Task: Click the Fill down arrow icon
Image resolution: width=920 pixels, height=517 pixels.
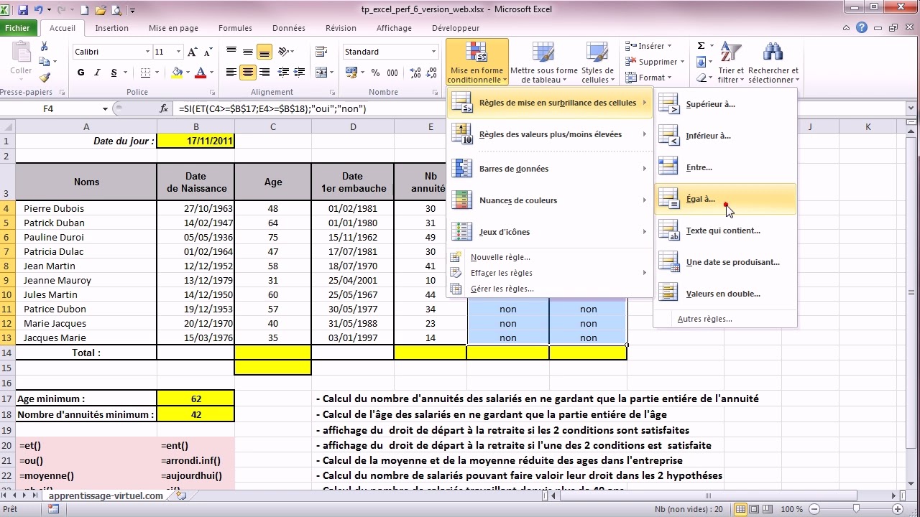Action: (x=701, y=62)
